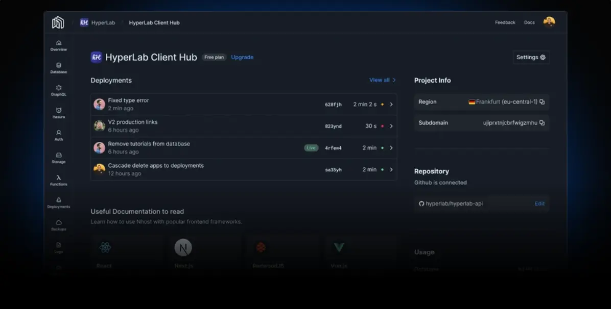Click commit hash 4rfew4
The image size is (611, 309).
pyautogui.click(x=333, y=148)
